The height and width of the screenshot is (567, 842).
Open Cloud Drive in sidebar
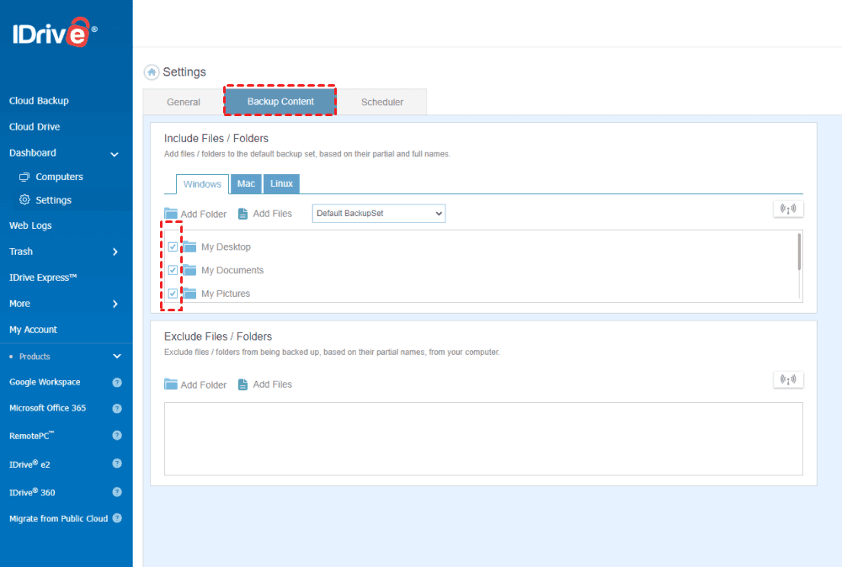point(35,126)
